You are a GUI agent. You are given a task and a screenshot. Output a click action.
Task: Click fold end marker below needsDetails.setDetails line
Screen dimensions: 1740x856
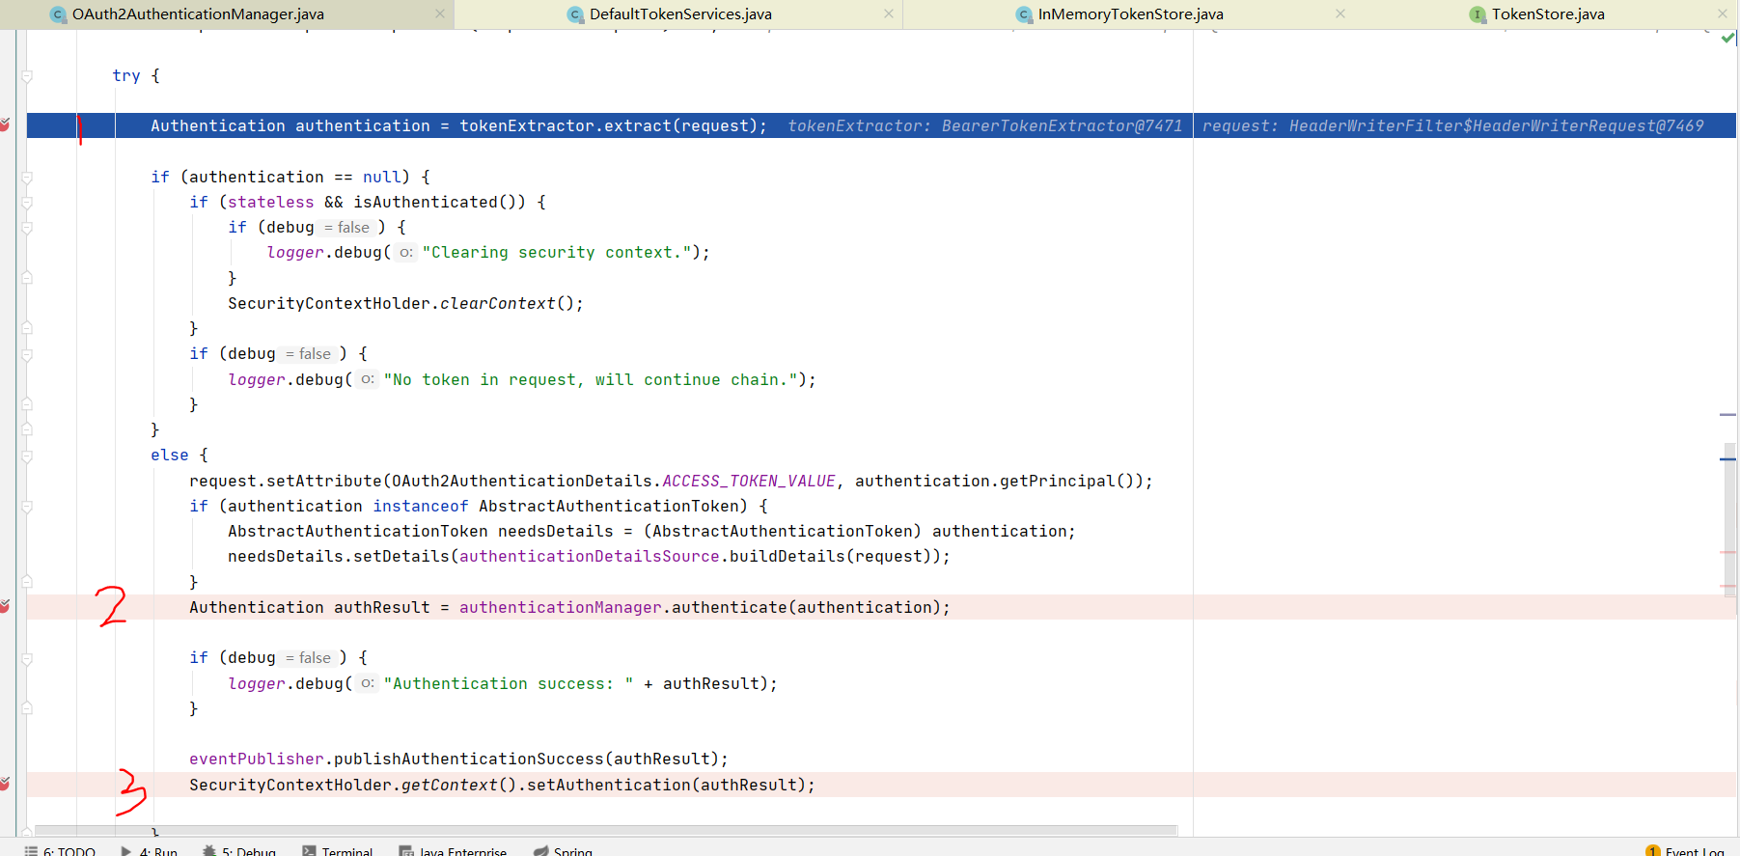[27, 582]
